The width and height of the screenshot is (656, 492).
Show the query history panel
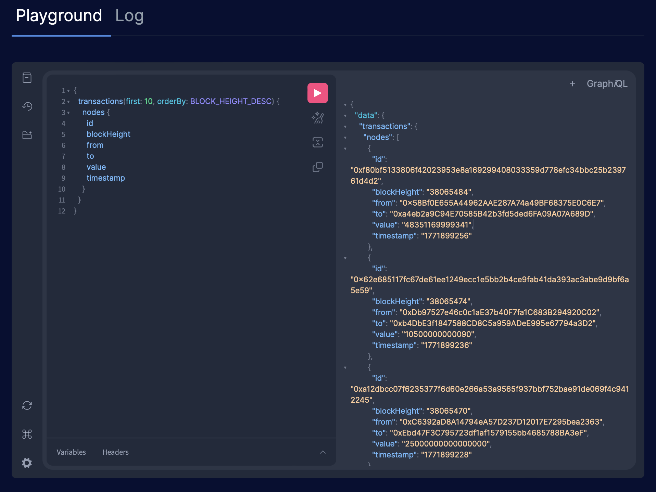point(27,106)
